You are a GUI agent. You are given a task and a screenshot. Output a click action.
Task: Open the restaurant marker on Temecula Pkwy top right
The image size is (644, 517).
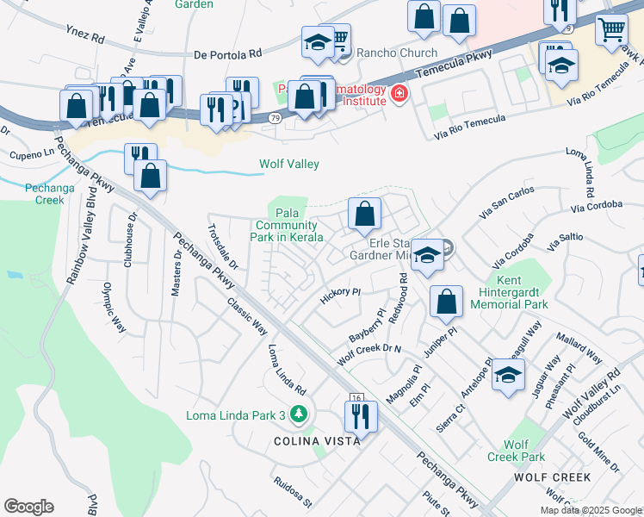tap(560, 11)
